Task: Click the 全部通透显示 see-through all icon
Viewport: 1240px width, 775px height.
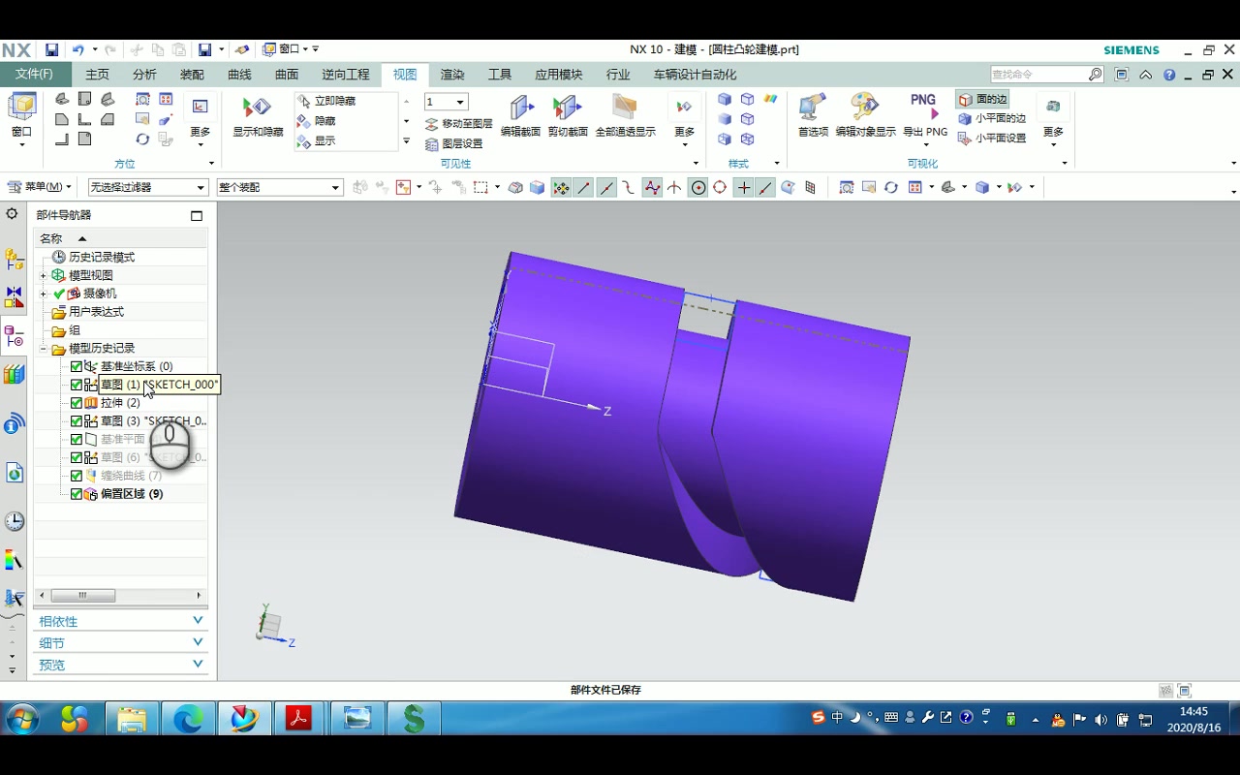Action: pyautogui.click(x=625, y=116)
